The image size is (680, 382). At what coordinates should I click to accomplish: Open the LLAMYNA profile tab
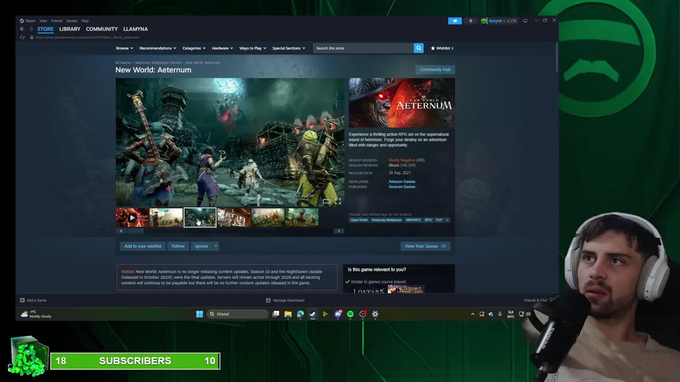point(135,29)
